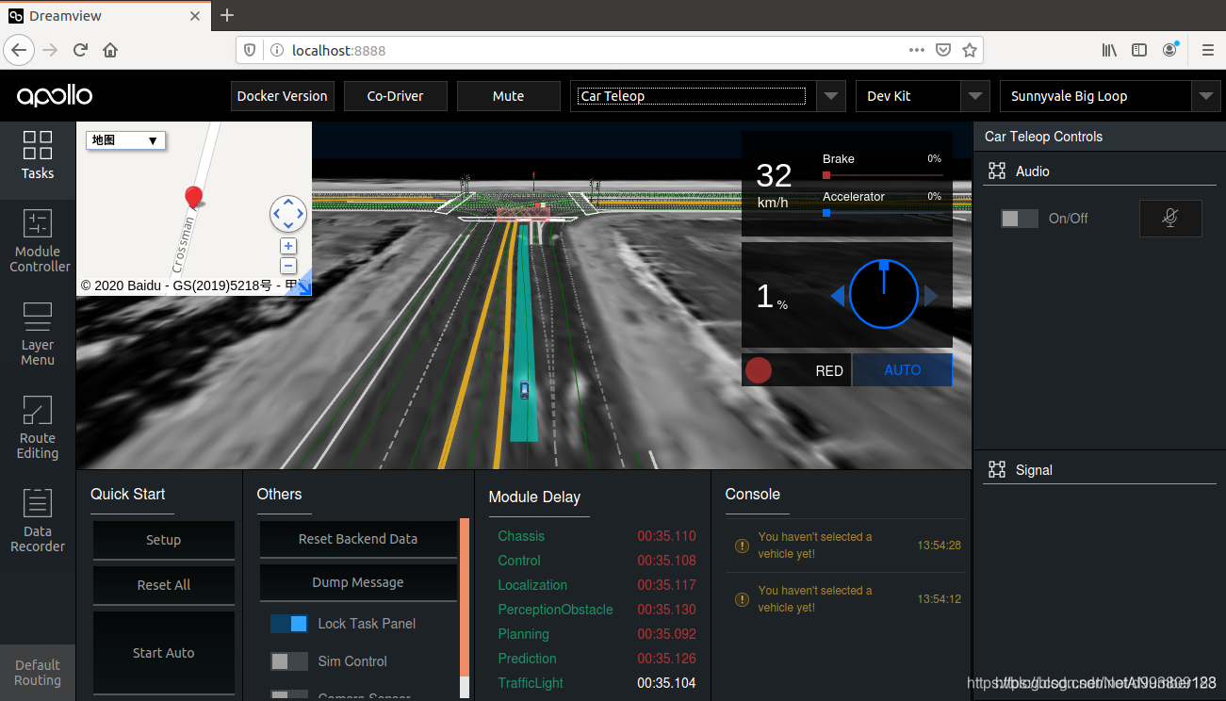Image resolution: width=1226 pixels, height=701 pixels.
Task: Zoom in on the Baidu mini map
Action: tap(288, 246)
